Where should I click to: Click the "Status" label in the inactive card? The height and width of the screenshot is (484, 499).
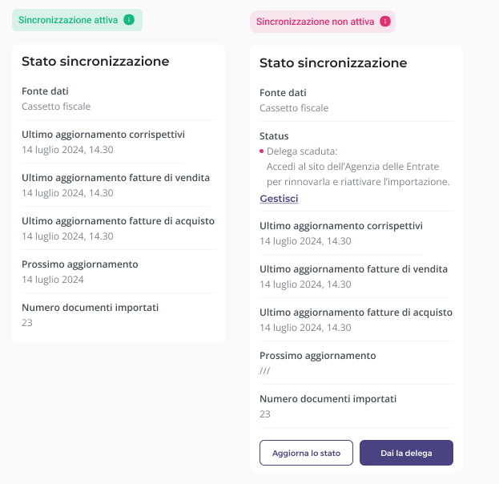pyautogui.click(x=274, y=136)
